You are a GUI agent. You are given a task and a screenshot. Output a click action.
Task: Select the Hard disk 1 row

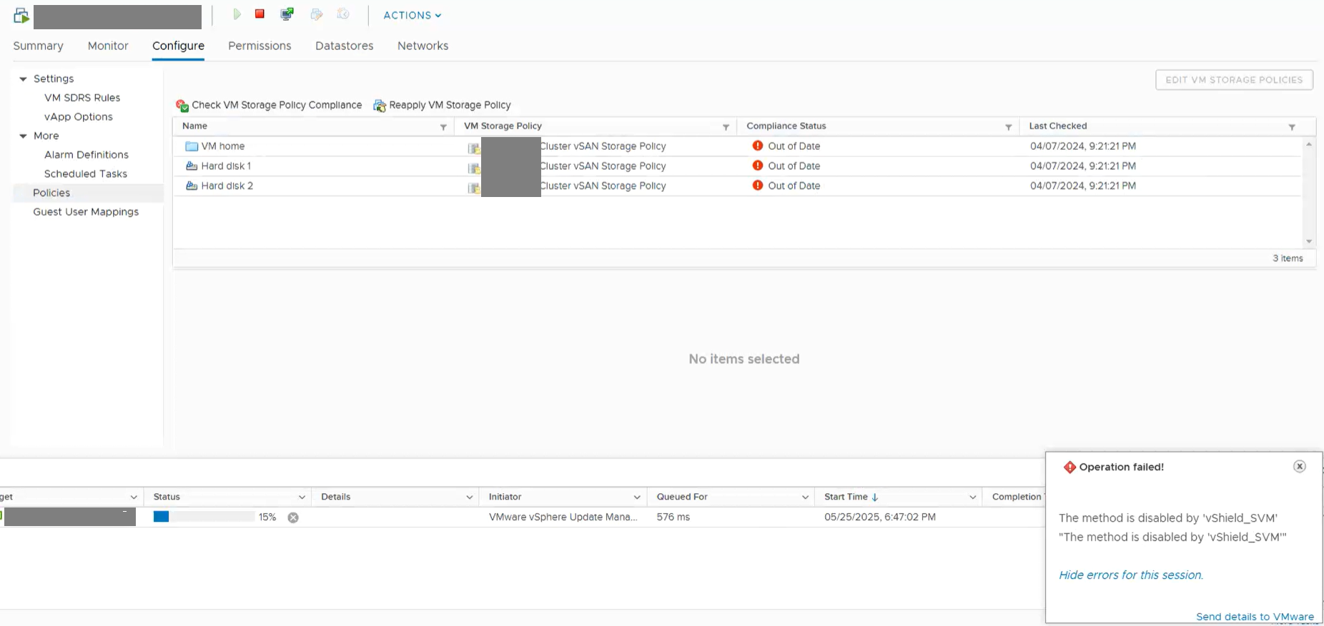[226, 166]
